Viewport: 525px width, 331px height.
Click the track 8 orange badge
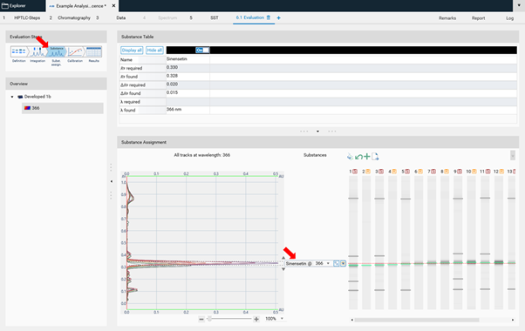point(447,172)
